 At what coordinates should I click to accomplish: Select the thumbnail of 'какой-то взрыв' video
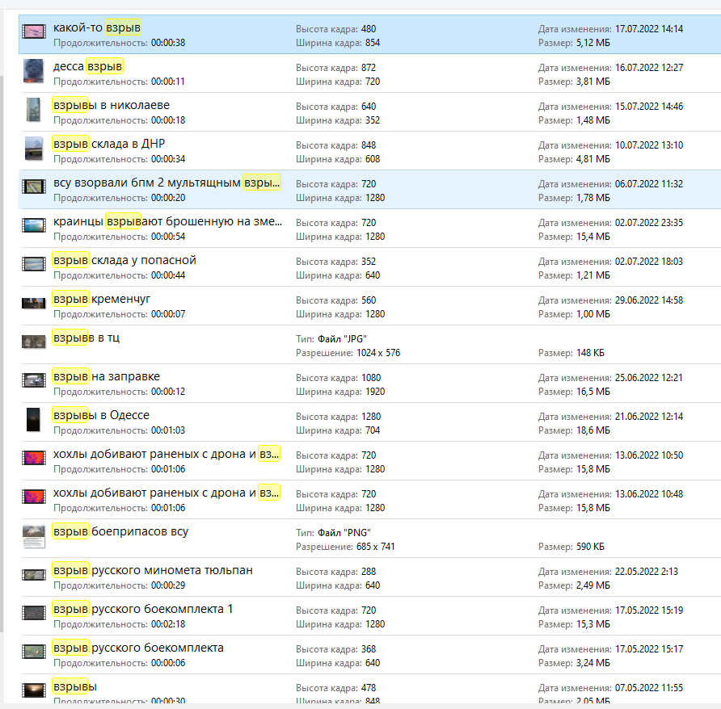pyautogui.click(x=34, y=31)
